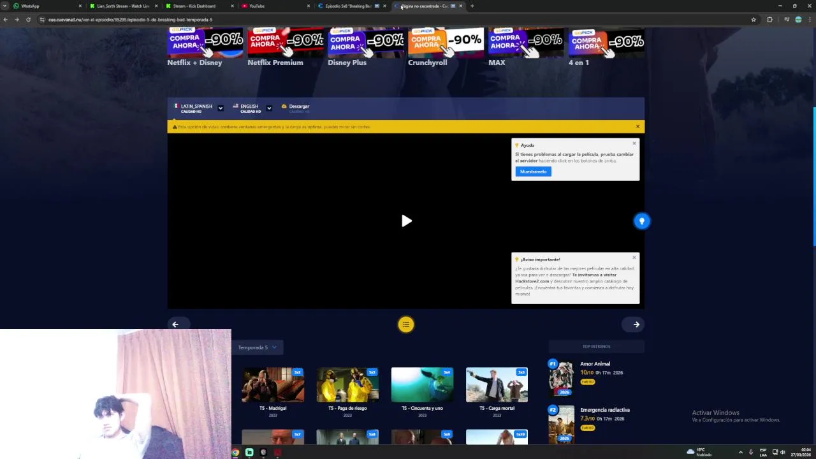Expand the ENGLISH server dropdown

(268, 108)
